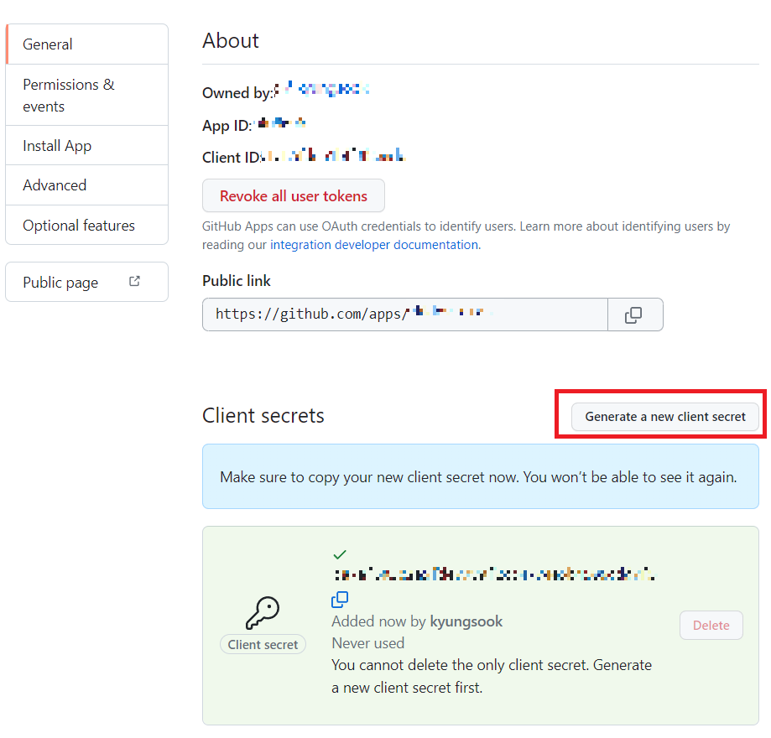Select the blurred client secret text
Screen dimensions: 771x738
point(495,574)
